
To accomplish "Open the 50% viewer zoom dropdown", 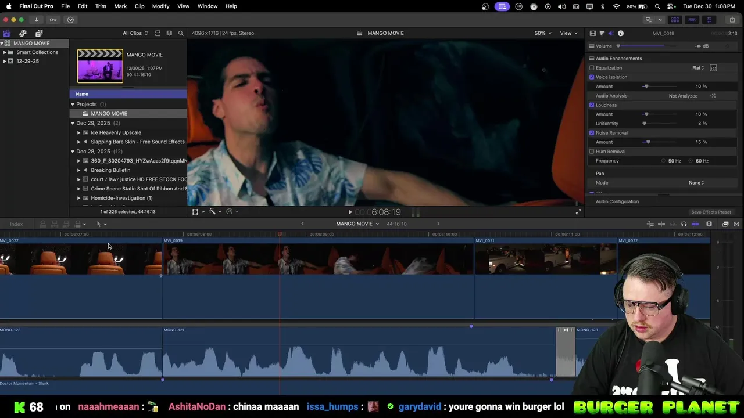I will click(x=544, y=33).
